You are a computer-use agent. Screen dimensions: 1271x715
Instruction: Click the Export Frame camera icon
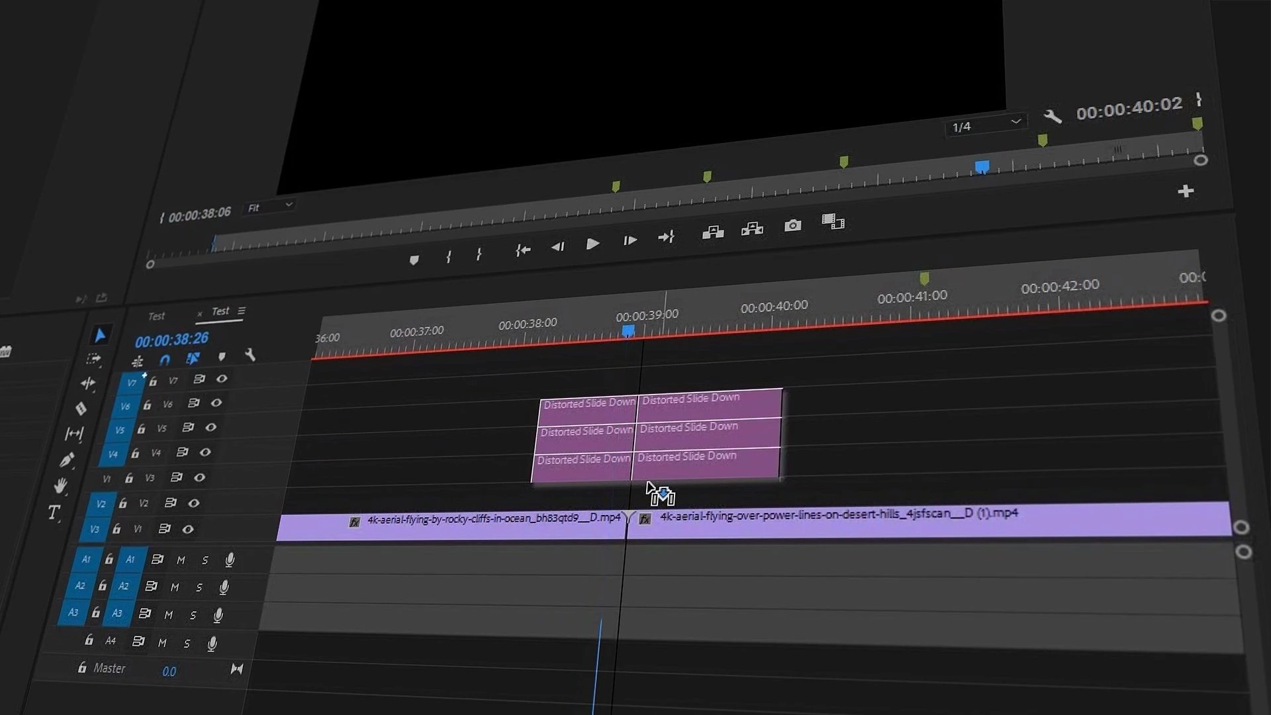[x=792, y=226]
